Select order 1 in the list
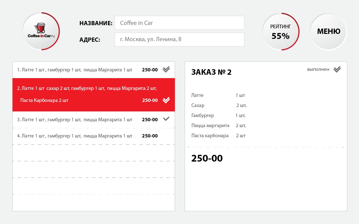This screenshot has height=224, width=359. tap(75, 70)
